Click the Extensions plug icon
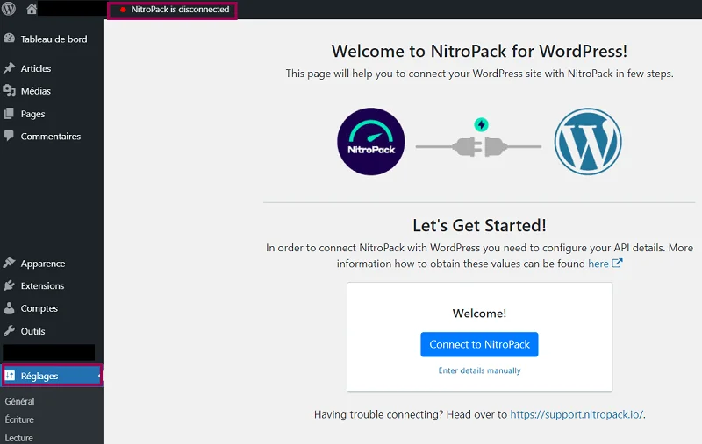Viewport: 702px width, 444px height. [x=9, y=285]
